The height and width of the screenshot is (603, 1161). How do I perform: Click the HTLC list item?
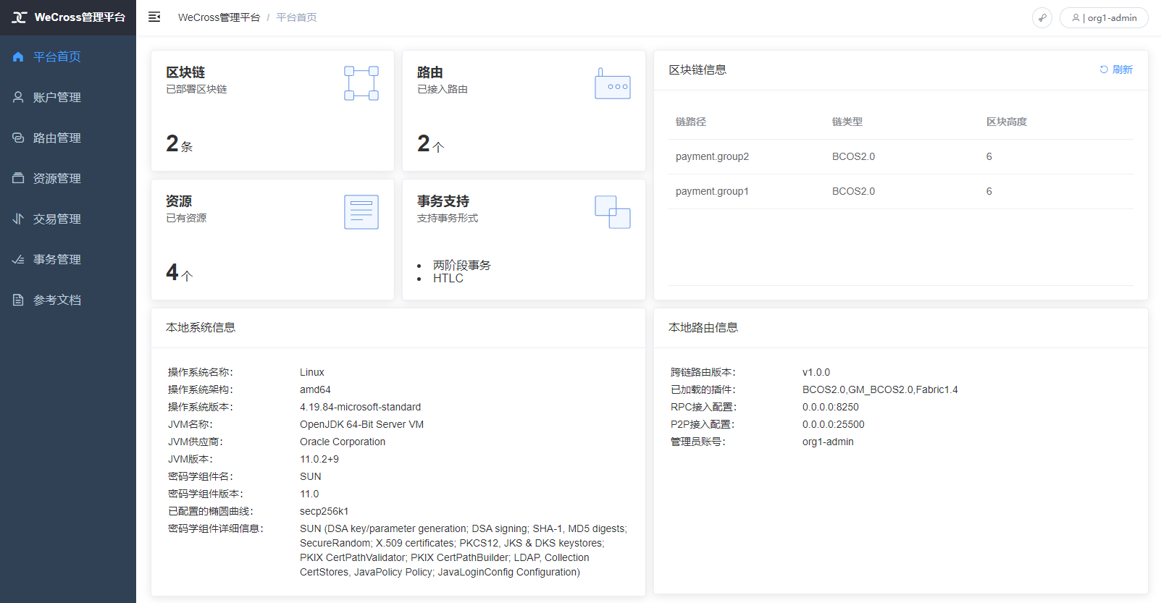pos(448,278)
